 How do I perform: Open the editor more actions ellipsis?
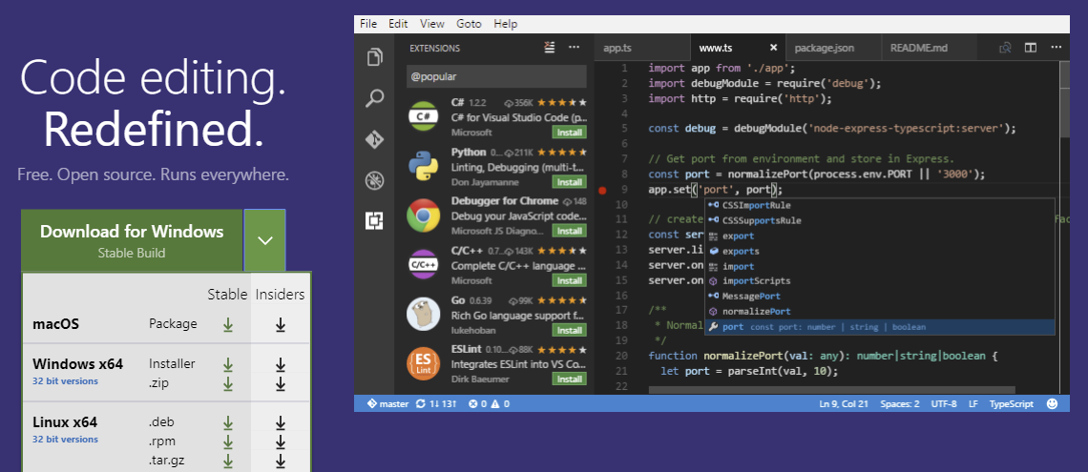(1056, 48)
